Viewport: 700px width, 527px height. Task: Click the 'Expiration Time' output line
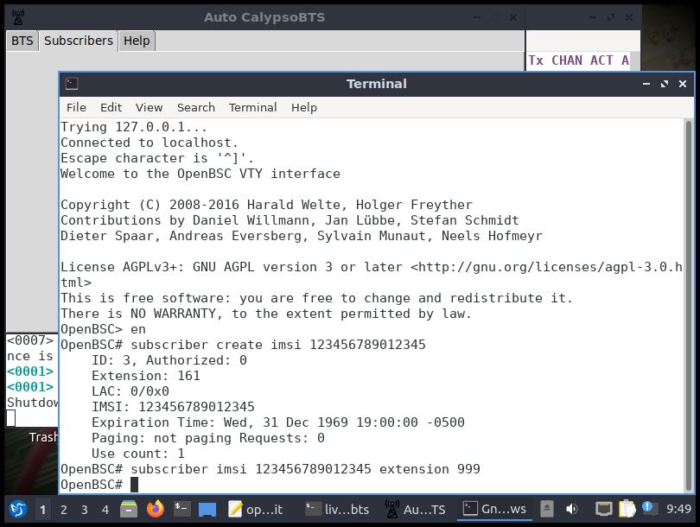(278, 422)
